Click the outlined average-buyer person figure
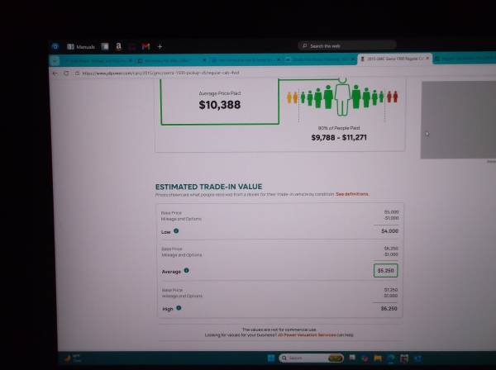The image size is (496, 370). tap(342, 97)
